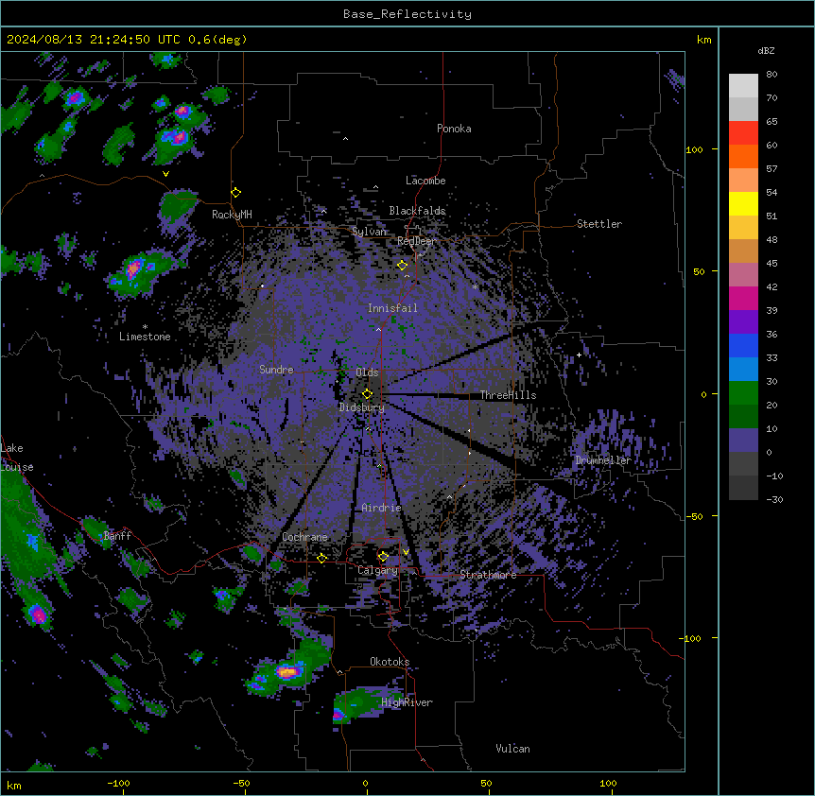Select the orange 60-57 dBZ legend swatch

pos(743,156)
